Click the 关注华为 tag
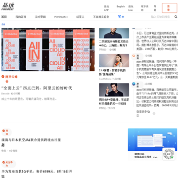 click(x=9, y=164)
